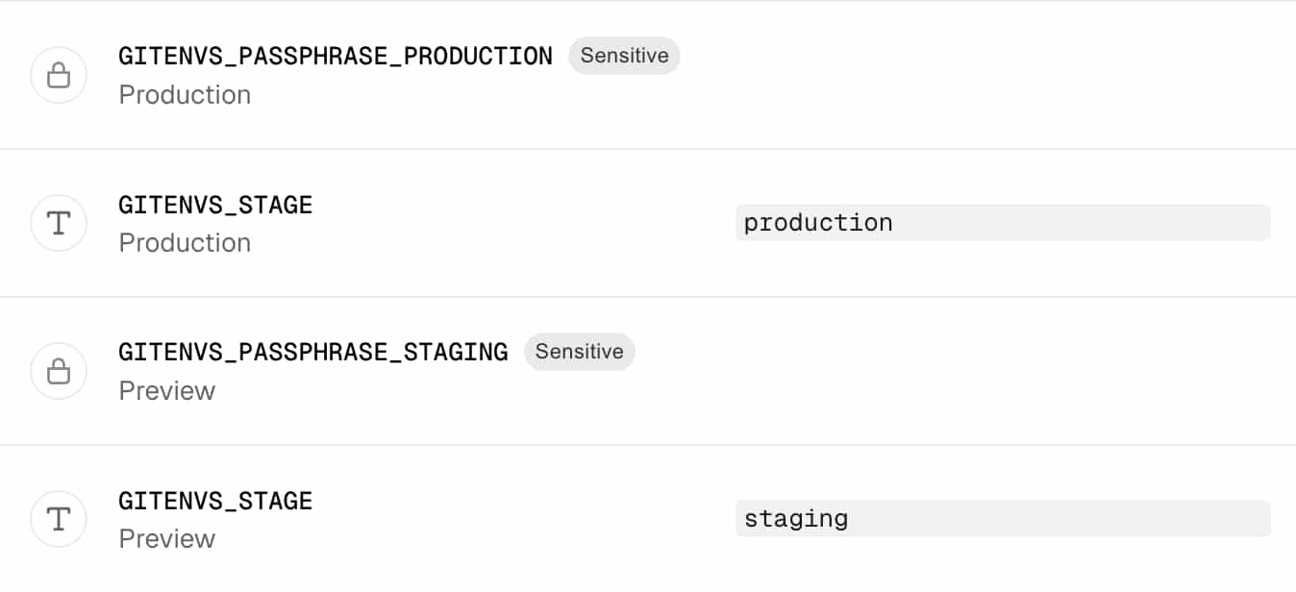
Task: Click the text-type icon for production GITENVS_STAGE
Action: 59,223
